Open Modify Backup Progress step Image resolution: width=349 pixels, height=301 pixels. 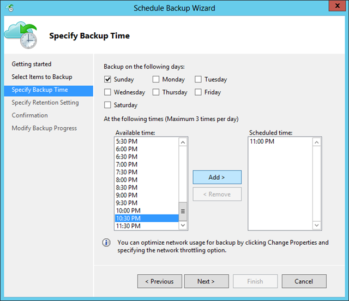[44, 128]
